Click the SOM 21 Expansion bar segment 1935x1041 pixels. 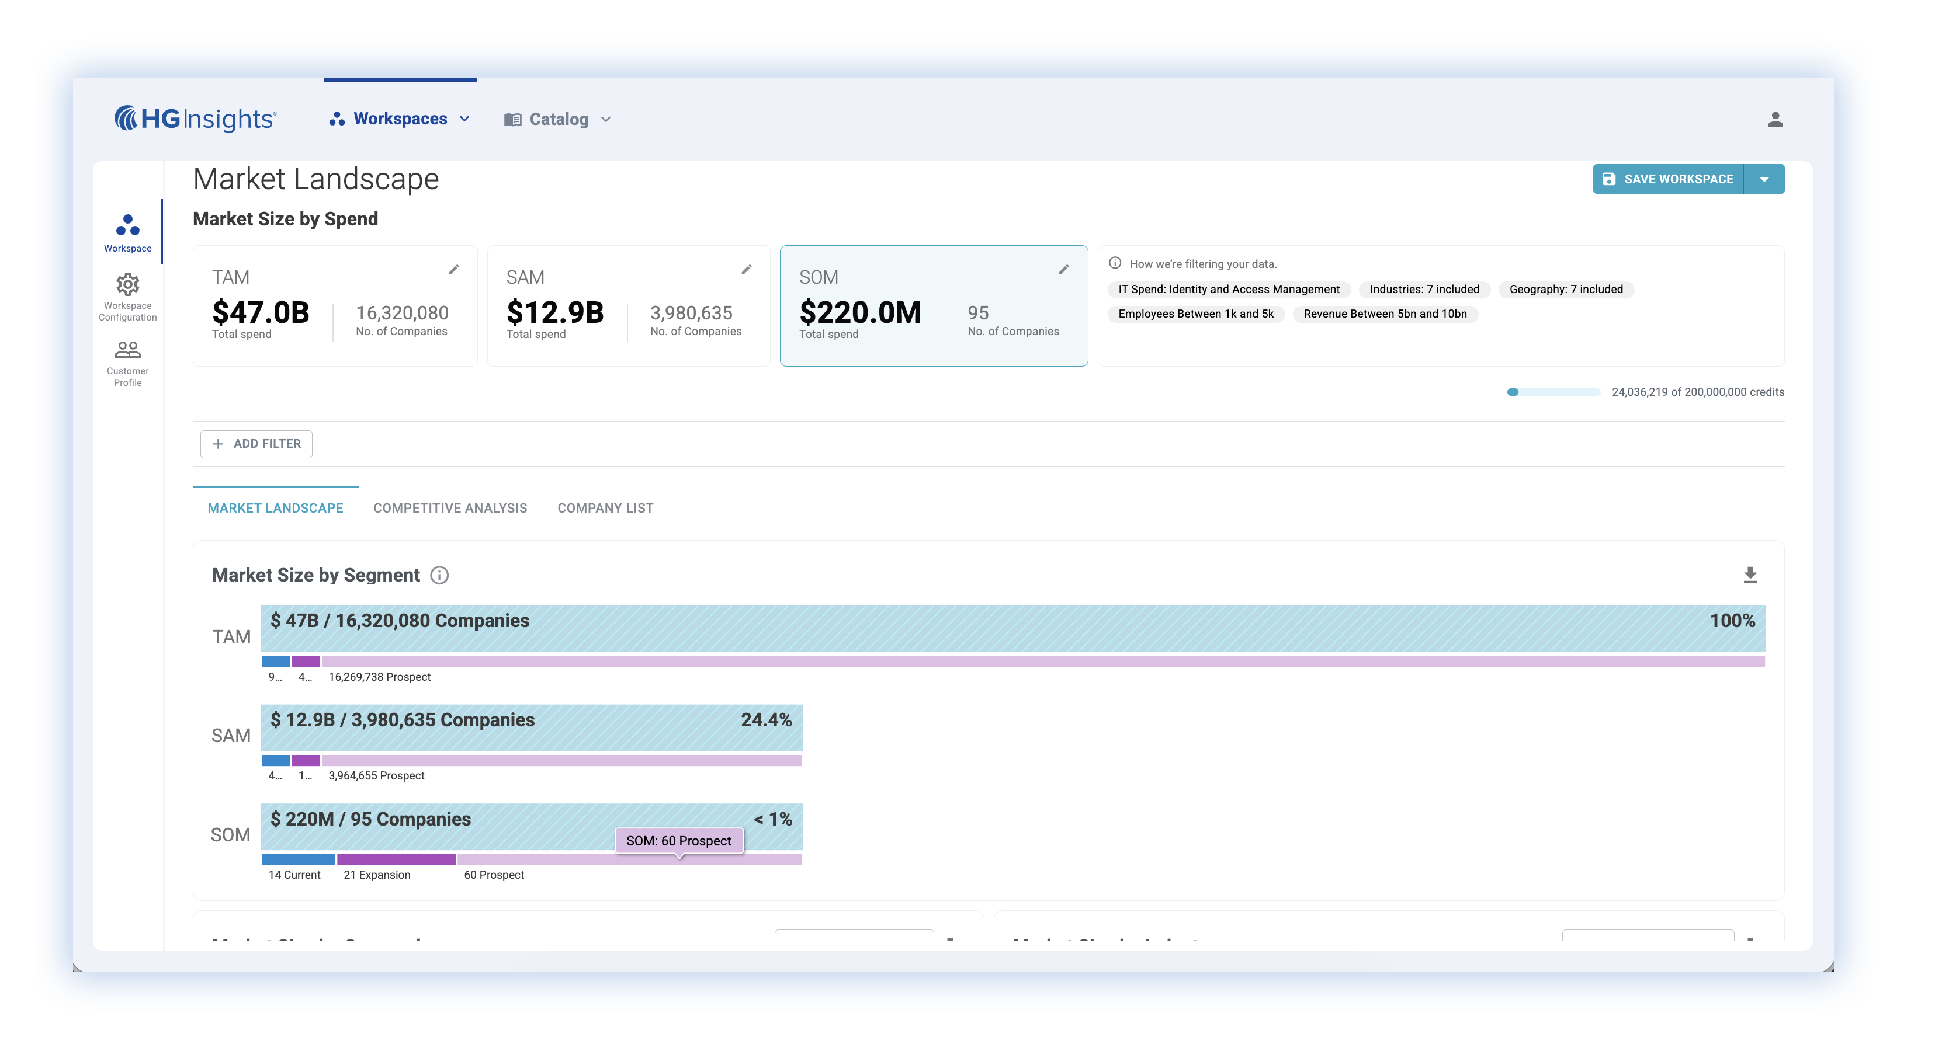(396, 859)
